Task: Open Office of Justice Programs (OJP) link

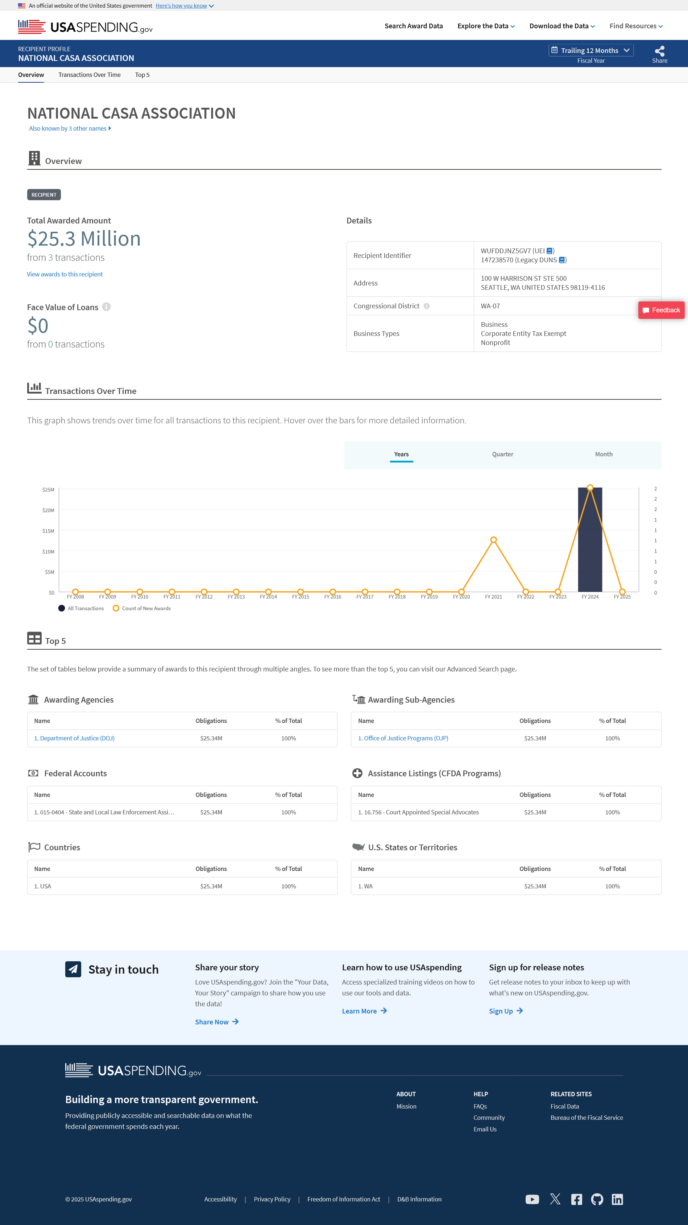Action: pos(403,739)
